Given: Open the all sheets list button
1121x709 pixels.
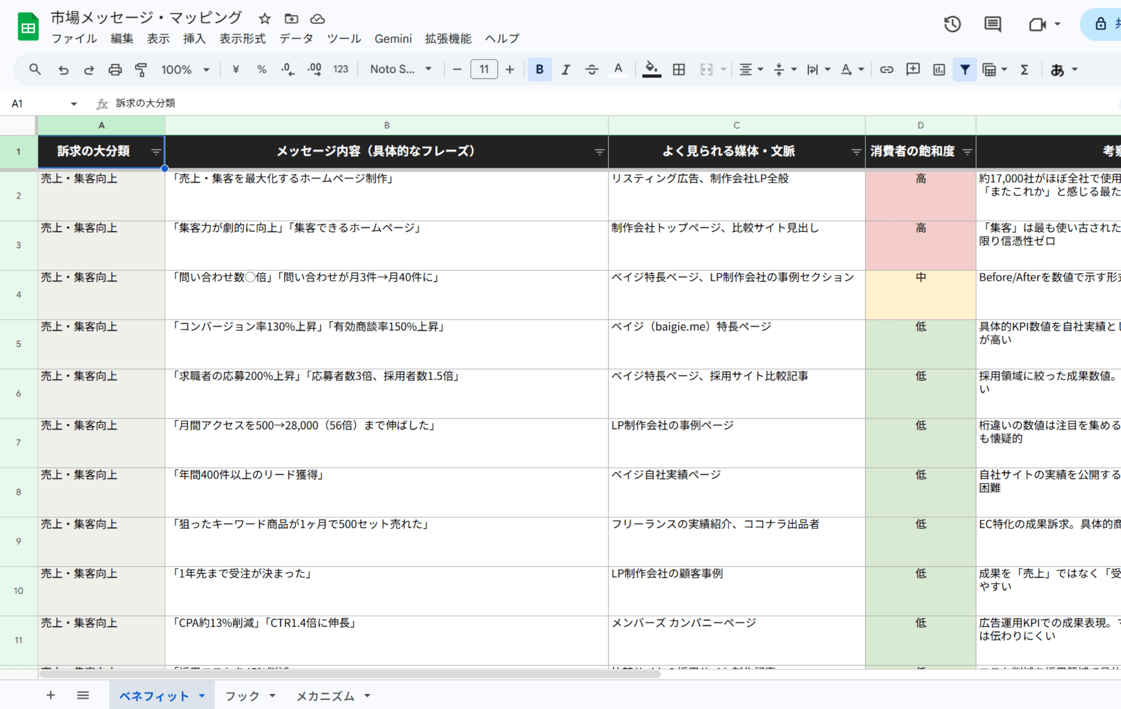Looking at the screenshot, I should coord(83,695).
